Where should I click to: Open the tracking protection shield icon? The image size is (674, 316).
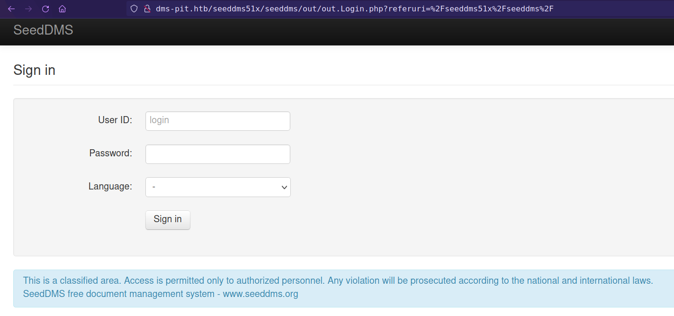[134, 9]
